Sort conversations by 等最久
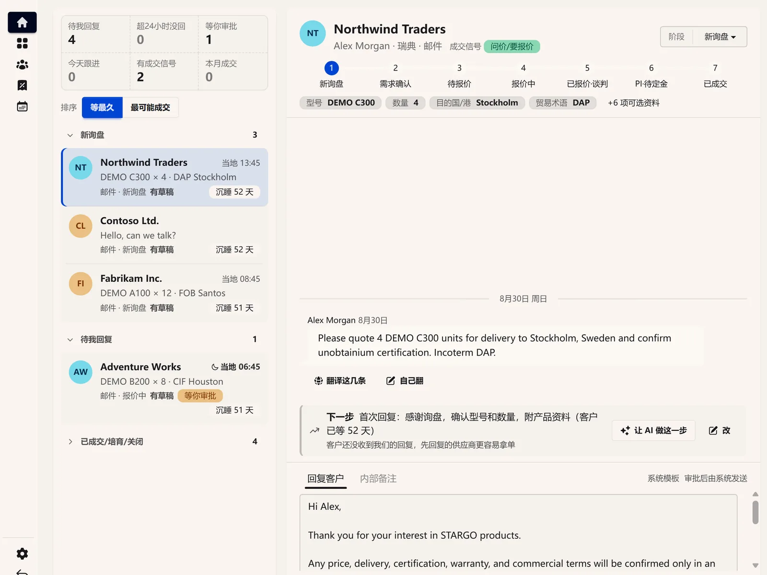767x575 pixels. 102,107
